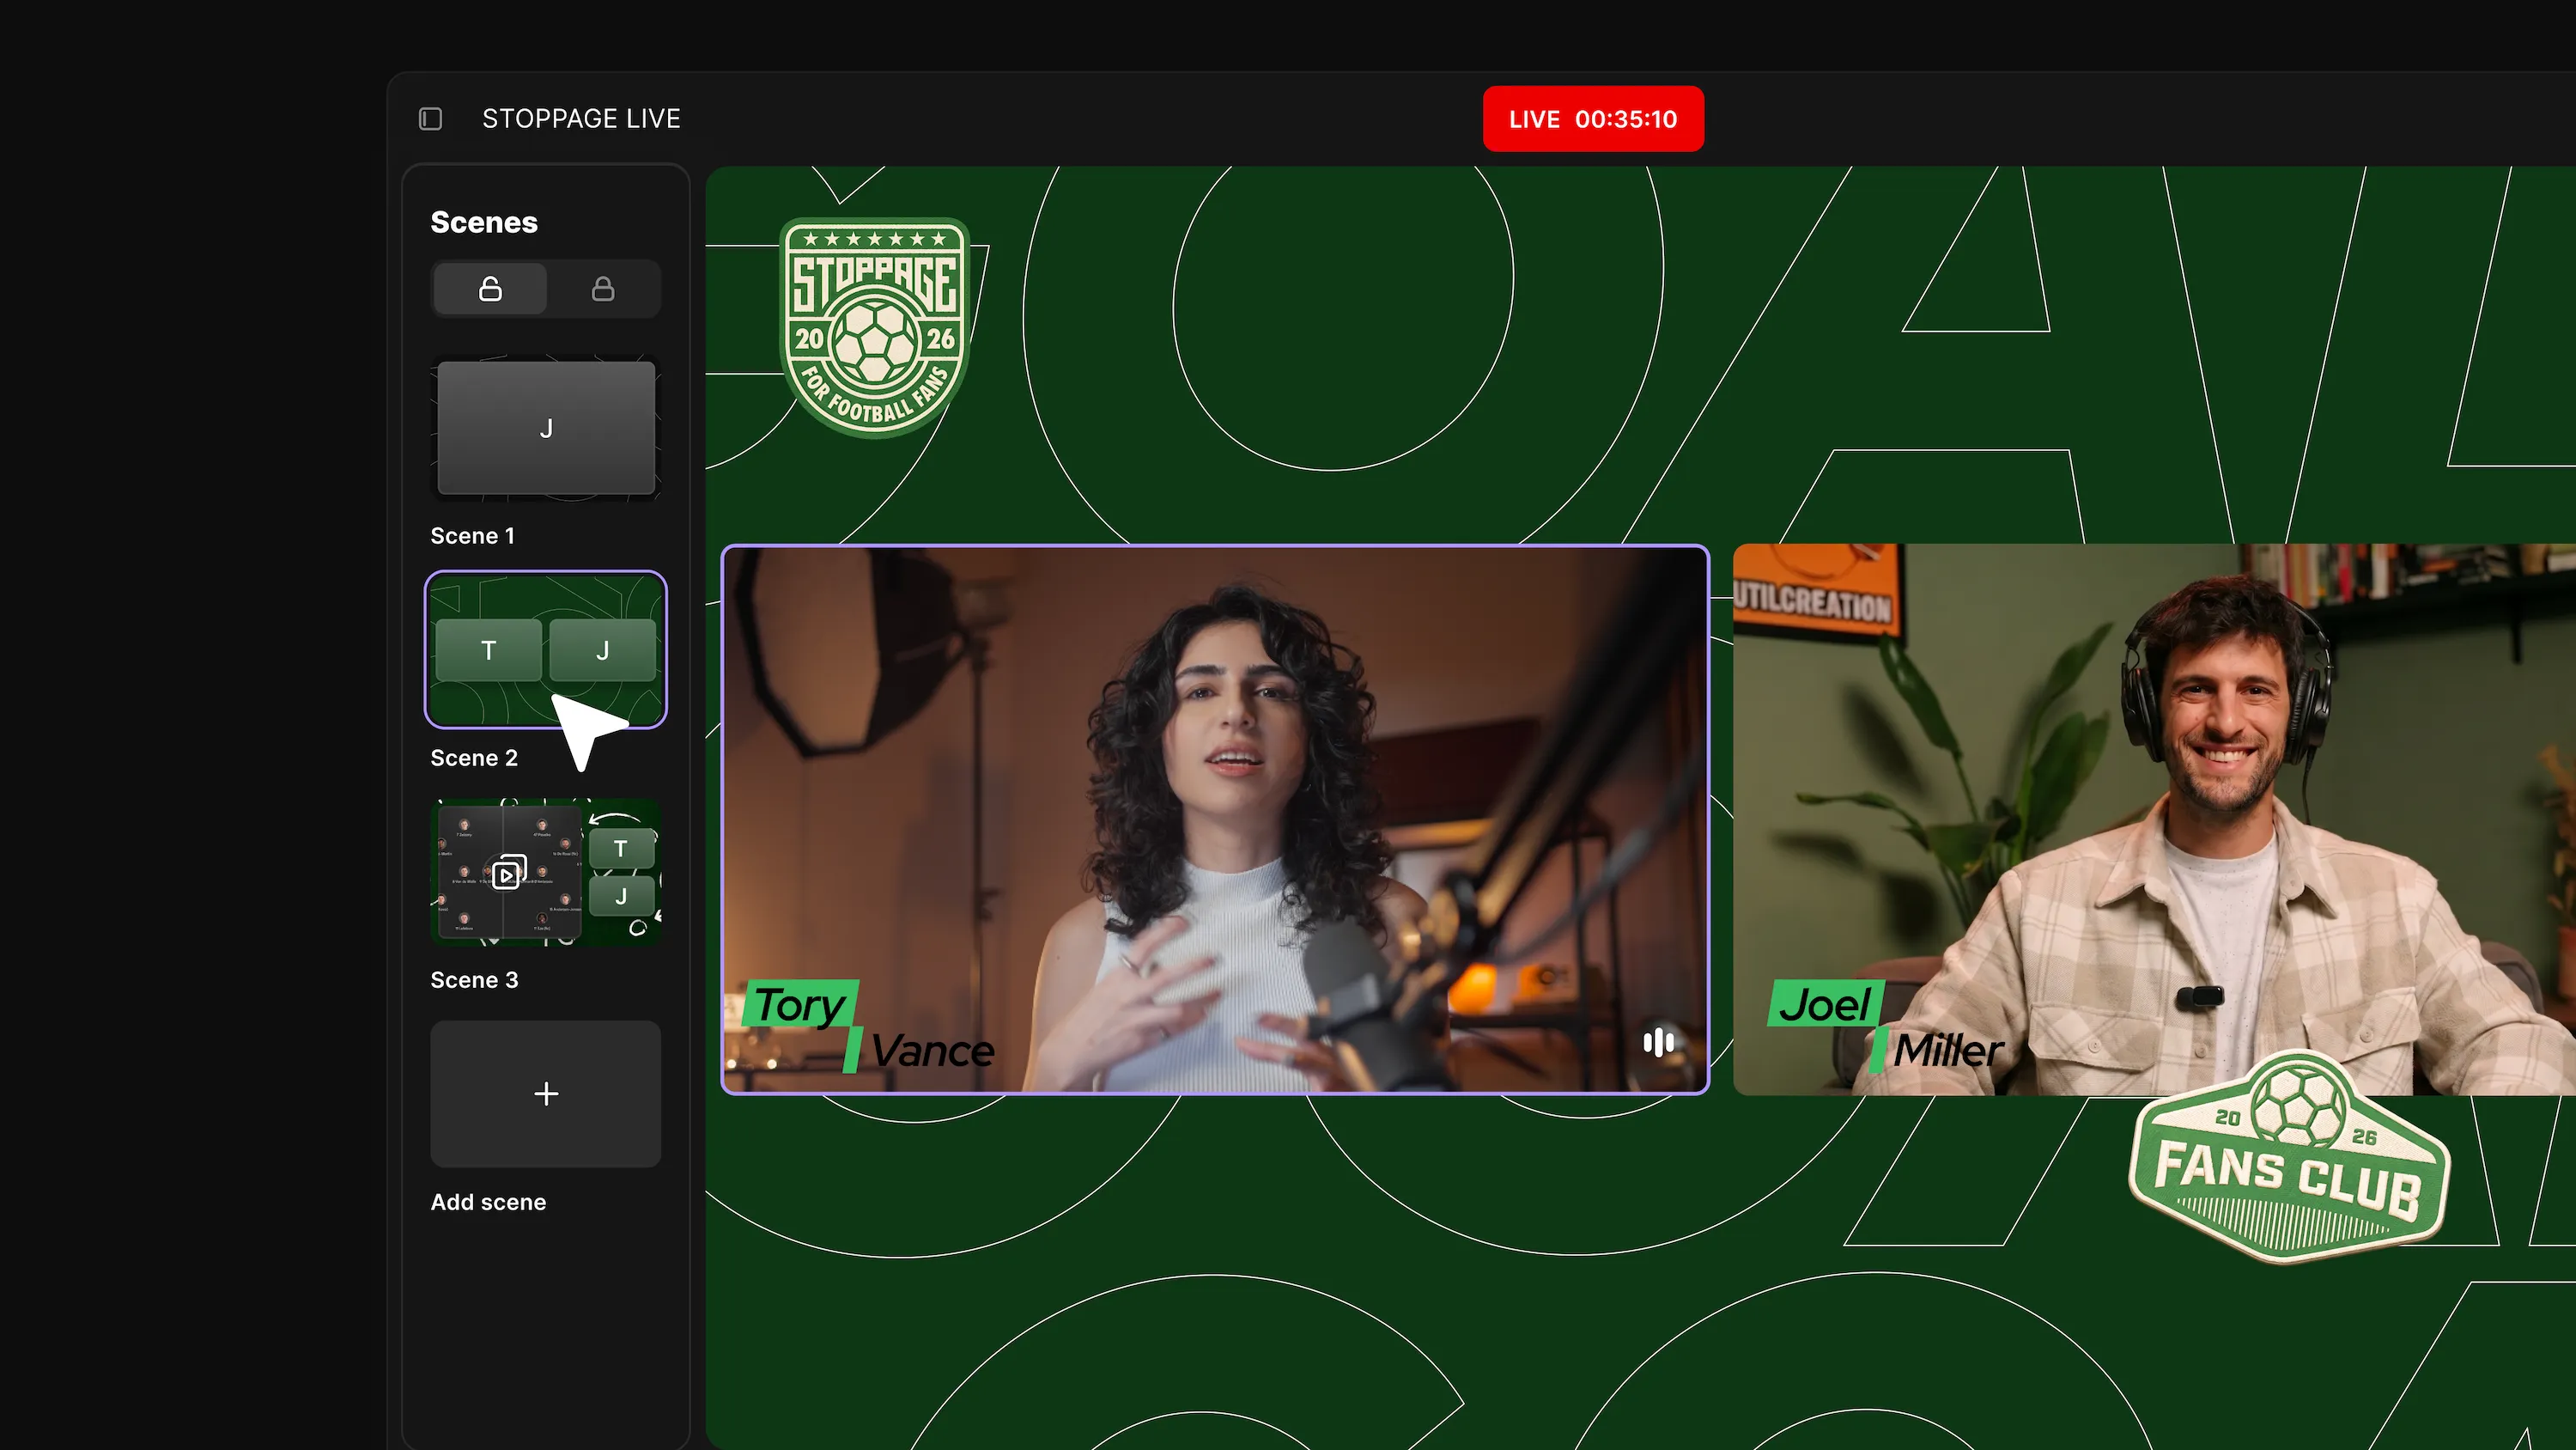Click the Tory Vance name tag

click(869, 1027)
